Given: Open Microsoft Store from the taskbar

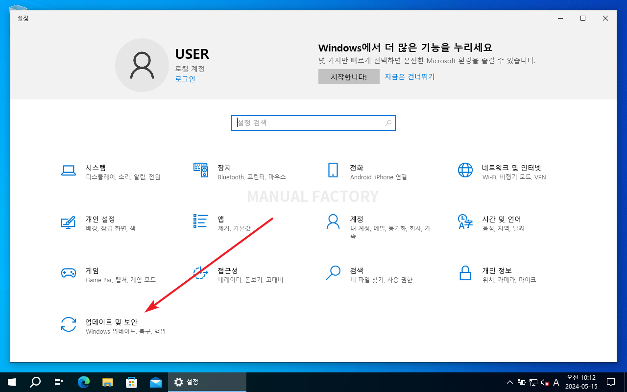Looking at the screenshot, I should [x=131, y=382].
